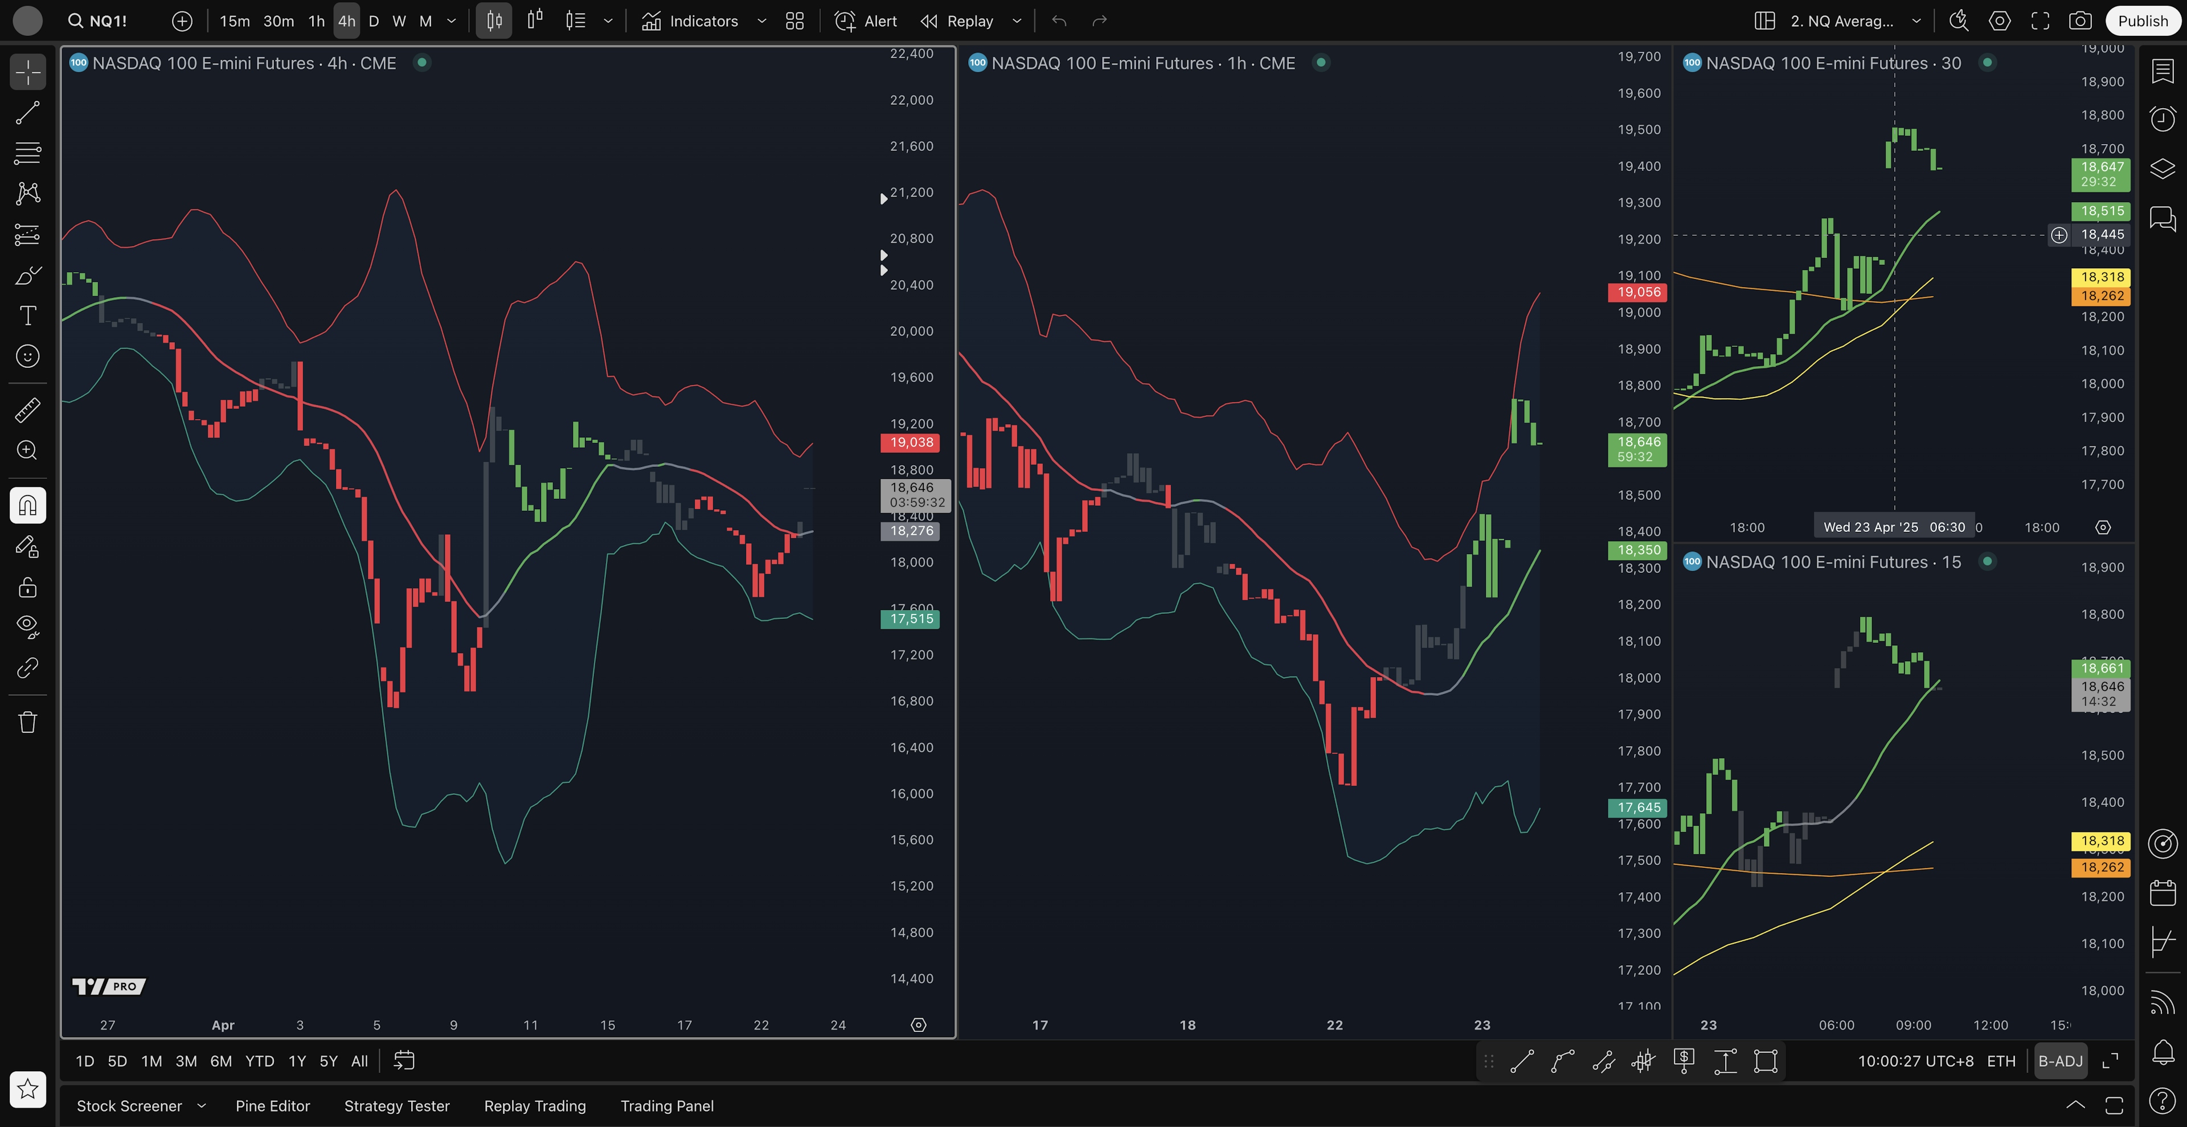Viewport: 2187px width, 1127px height.
Task: Select the trend line drawing tool
Action: point(27,113)
